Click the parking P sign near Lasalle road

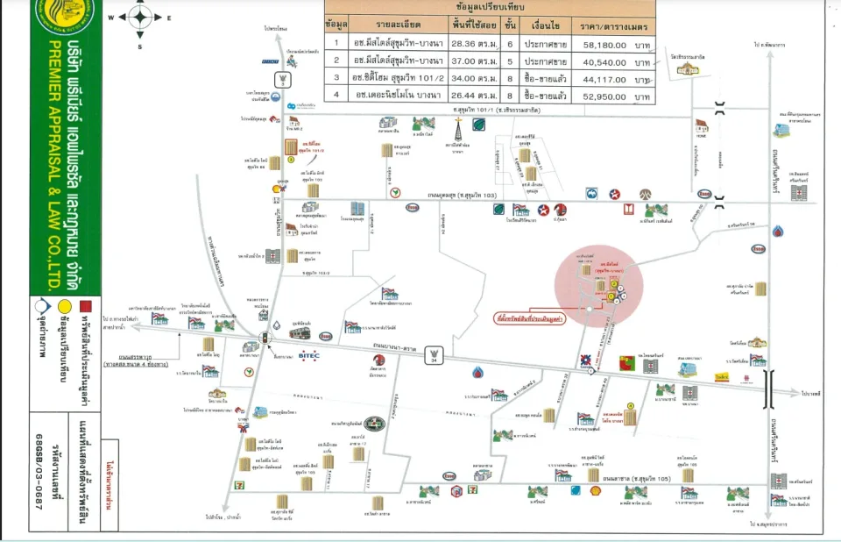456,491
